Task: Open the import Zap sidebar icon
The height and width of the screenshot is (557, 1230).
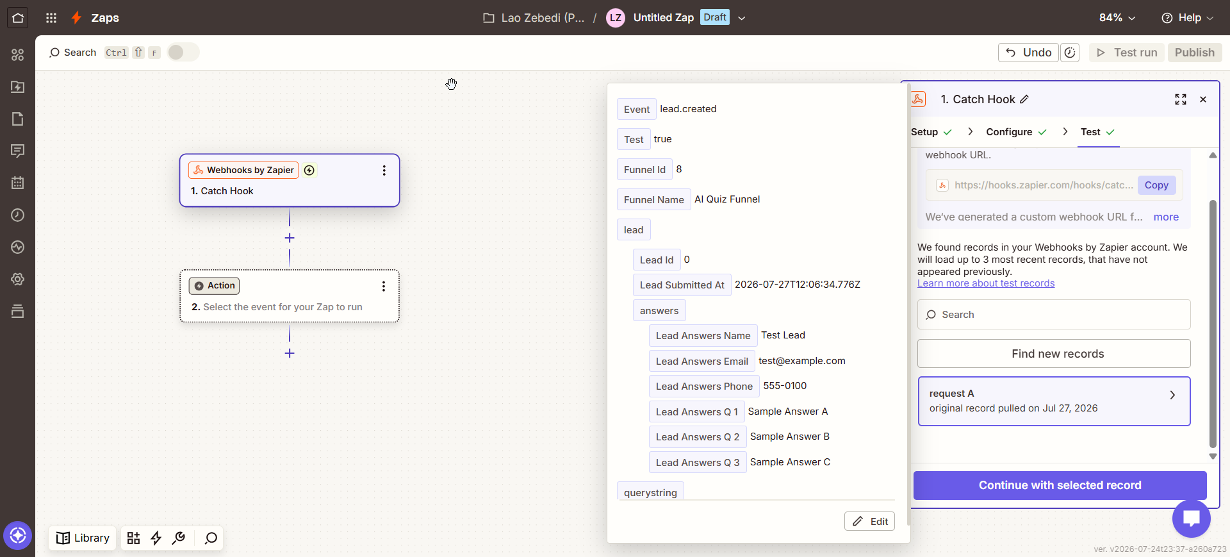Action: tap(17, 87)
